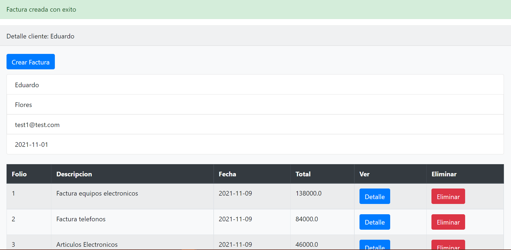The width and height of the screenshot is (511, 250).
Task: Click the Folio column header
Action: tap(19, 174)
